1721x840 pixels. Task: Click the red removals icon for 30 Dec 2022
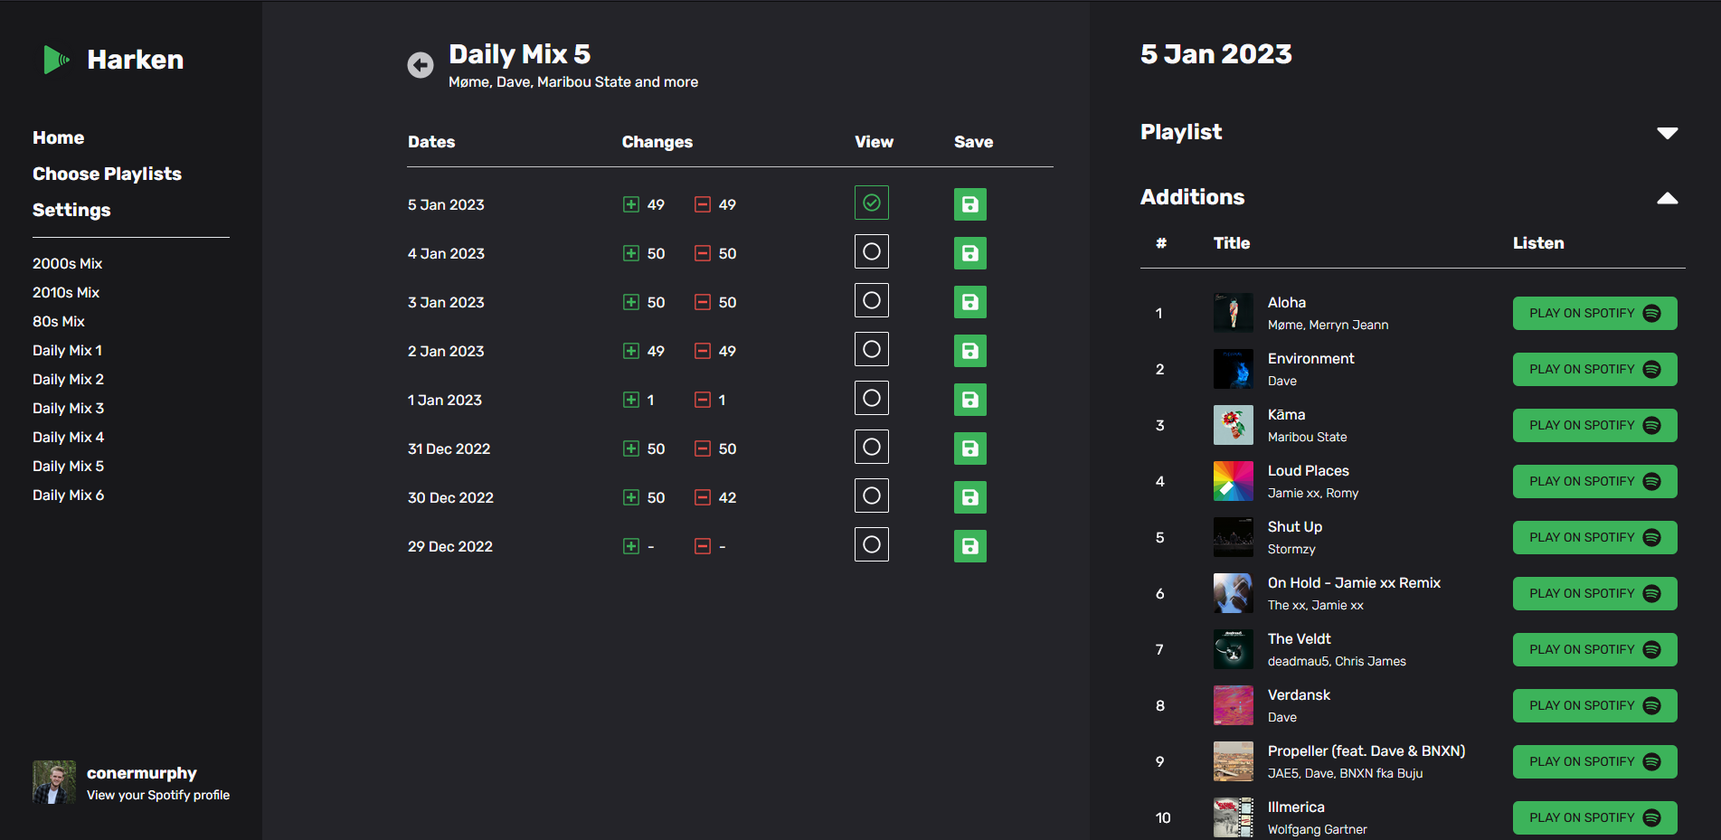703,497
